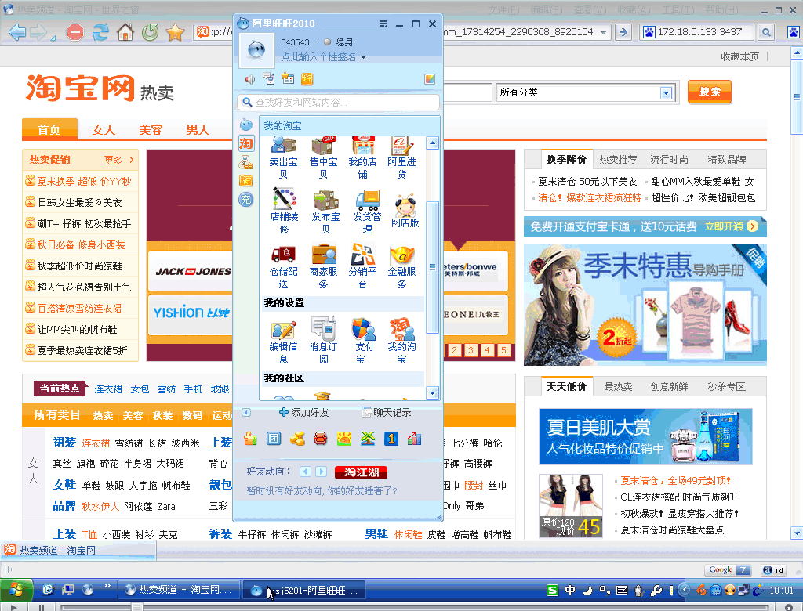Click the 夏日美肌大赏 banner

[645, 436]
